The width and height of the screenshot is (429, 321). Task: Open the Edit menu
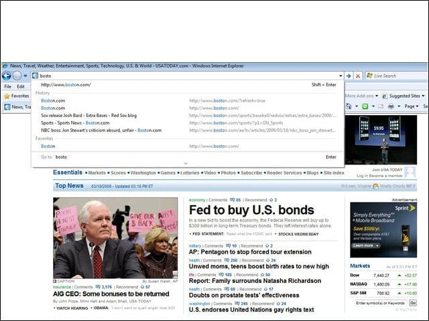tap(21, 86)
